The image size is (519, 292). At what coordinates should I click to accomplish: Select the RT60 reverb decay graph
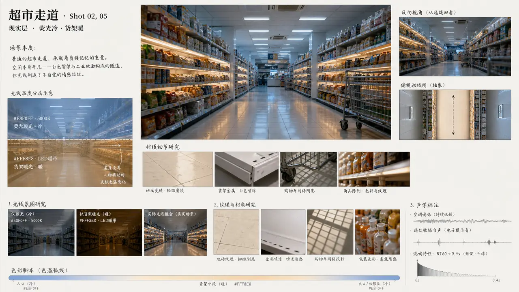457,268
